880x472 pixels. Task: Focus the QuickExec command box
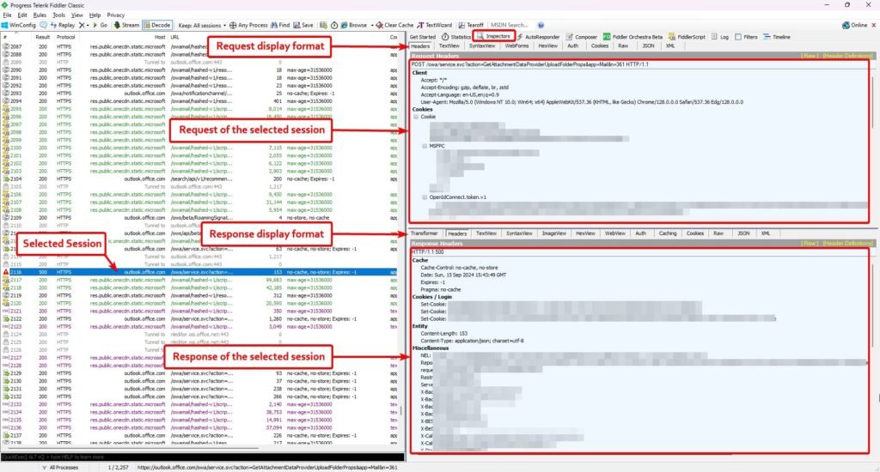pyautogui.click(x=202, y=457)
